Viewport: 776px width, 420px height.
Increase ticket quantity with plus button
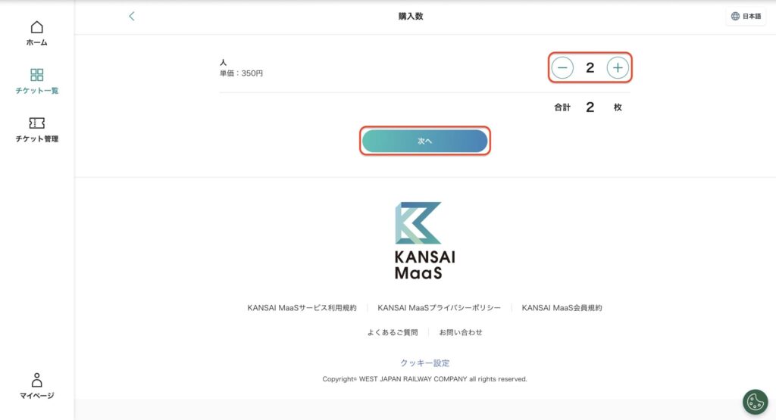click(x=618, y=68)
